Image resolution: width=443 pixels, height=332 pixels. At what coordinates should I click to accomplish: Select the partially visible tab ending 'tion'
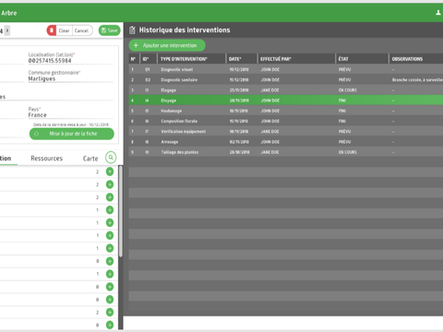point(6,159)
